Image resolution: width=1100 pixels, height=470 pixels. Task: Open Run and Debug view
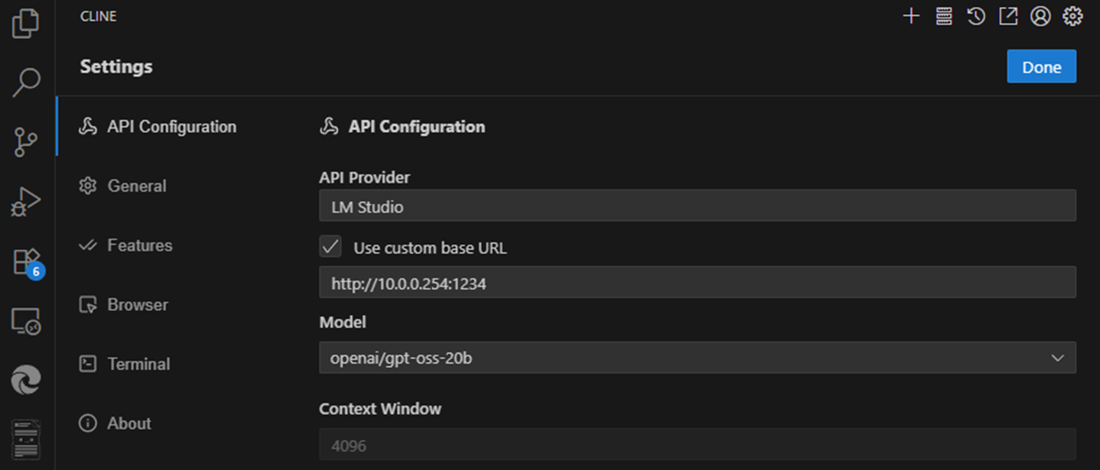pyautogui.click(x=26, y=202)
